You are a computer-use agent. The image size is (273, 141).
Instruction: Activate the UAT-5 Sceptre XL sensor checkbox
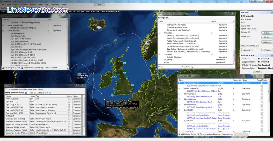coord(69,99)
